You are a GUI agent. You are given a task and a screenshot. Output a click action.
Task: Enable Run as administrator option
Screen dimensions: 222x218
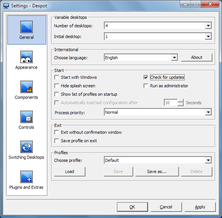(146, 86)
